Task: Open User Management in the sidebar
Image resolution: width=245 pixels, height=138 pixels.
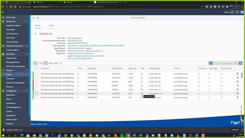Action: [x=13, y=107]
